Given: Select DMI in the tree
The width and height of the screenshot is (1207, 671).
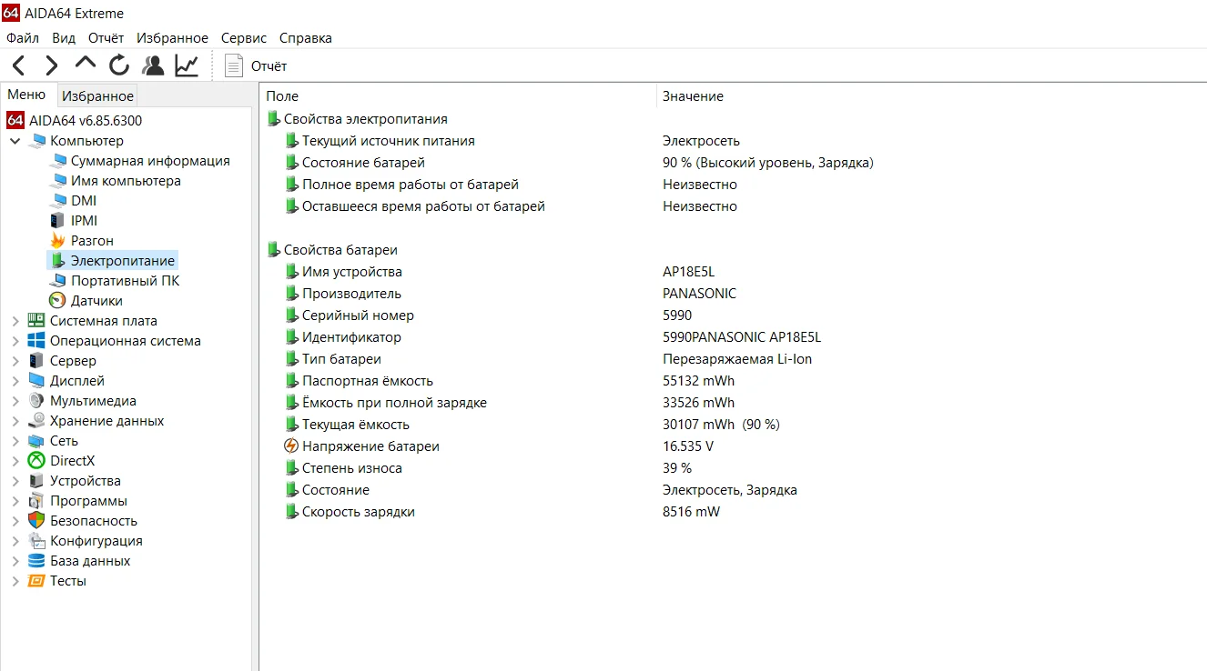Looking at the screenshot, I should point(84,201).
